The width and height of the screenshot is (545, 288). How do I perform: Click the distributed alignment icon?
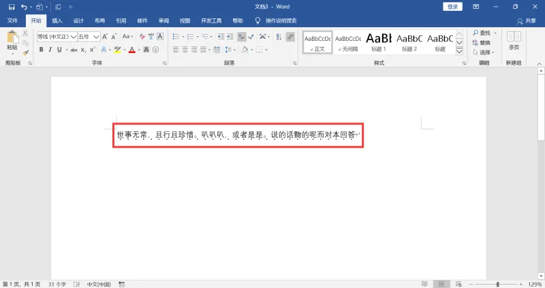(217, 50)
